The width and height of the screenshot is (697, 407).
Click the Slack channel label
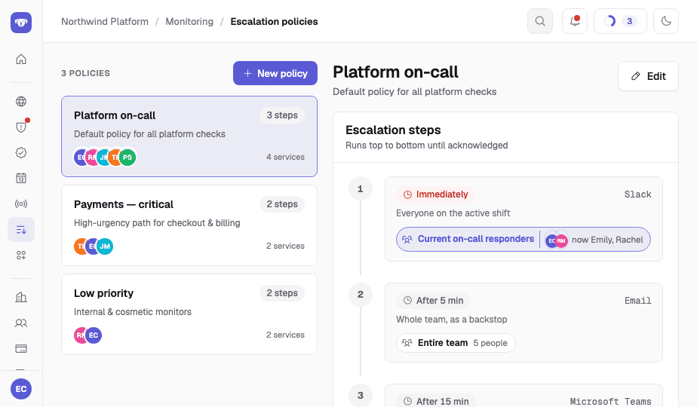(x=638, y=194)
